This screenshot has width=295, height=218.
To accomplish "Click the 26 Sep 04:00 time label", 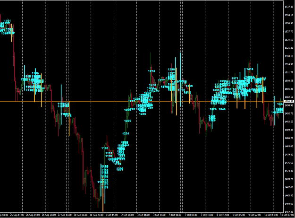I will coord(33,215).
